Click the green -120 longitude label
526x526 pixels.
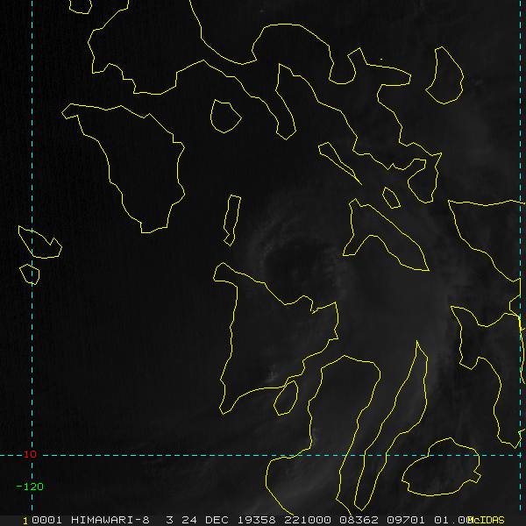click(30, 486)
